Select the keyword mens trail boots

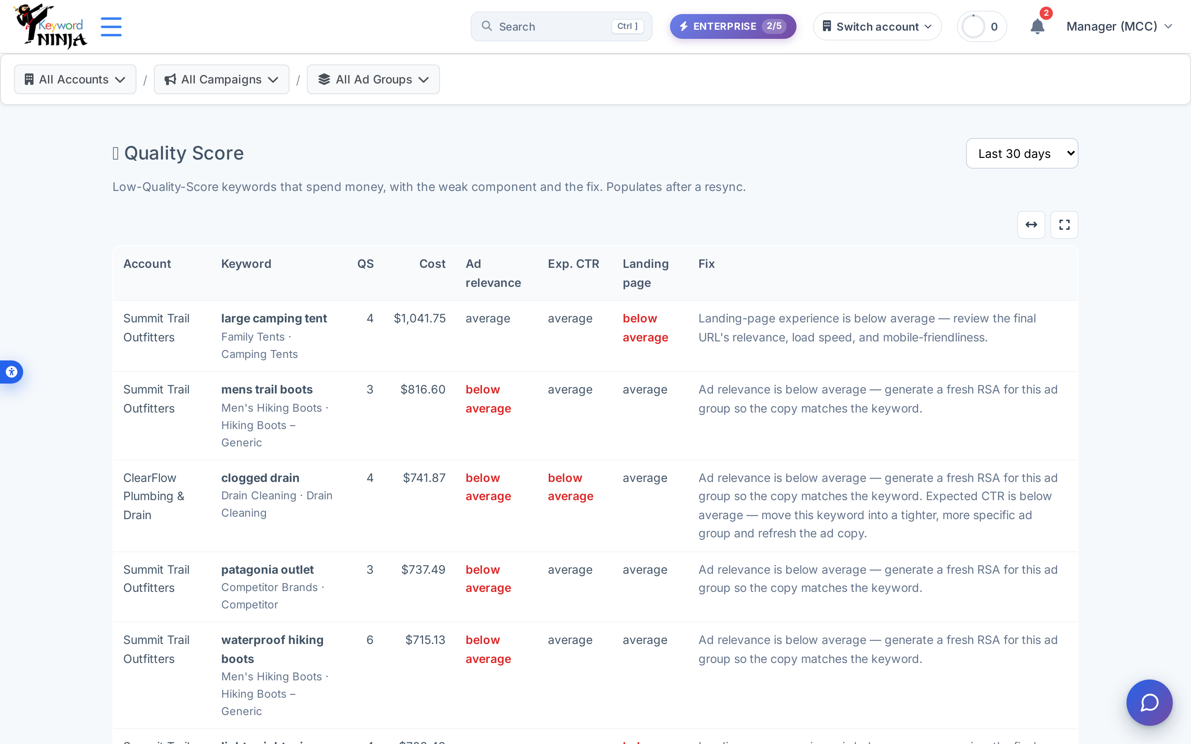267,389
